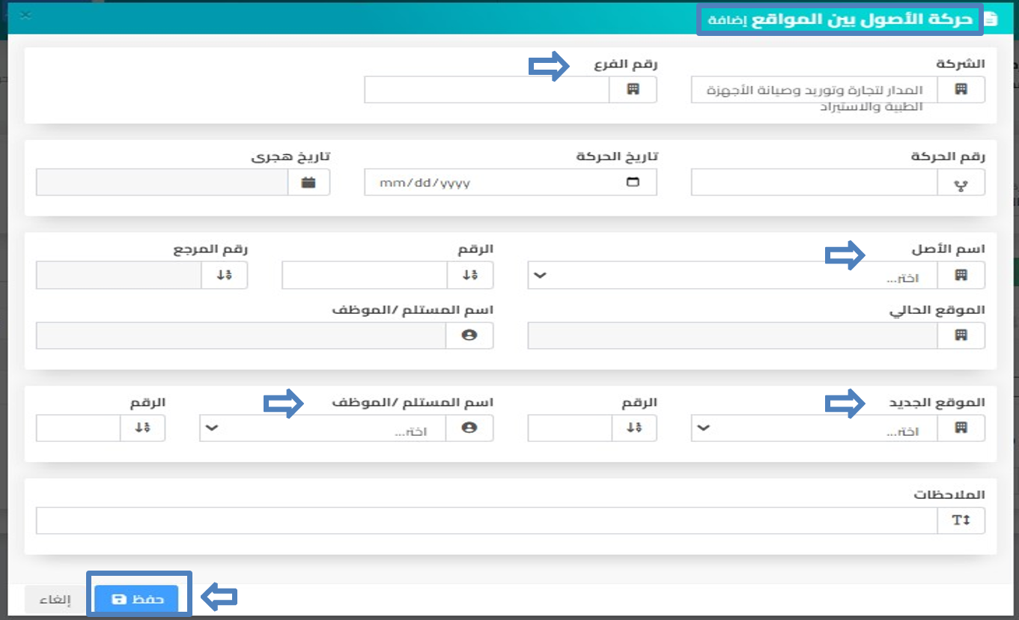Close the dialog with the X button
The height and width of the screenshot is (620, 1019).
pos(25,15)
